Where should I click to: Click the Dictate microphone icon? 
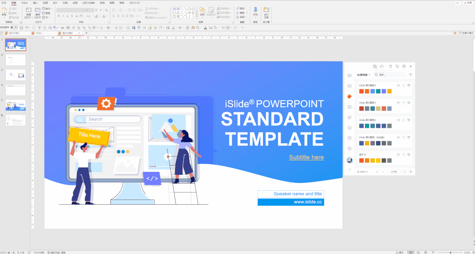coord(256,10)
